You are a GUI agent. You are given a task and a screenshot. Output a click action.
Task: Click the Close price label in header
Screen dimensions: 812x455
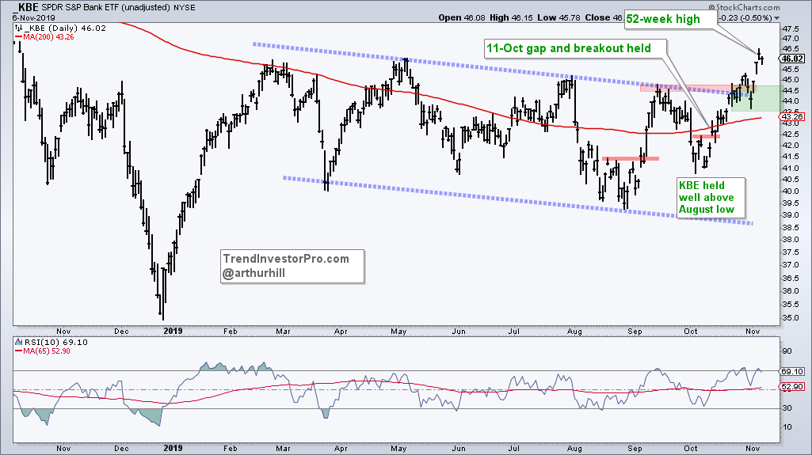[x=597, y=17]
